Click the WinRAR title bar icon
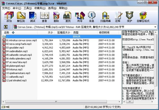This screenshot has height=110, width=159. pyautogui.click(x=3, y=3)
